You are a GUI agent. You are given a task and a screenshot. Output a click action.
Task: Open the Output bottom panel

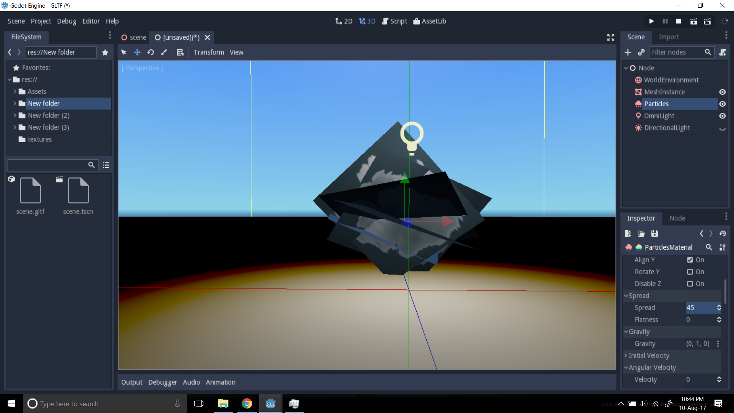pyautogui.click(x=132, y=382)
